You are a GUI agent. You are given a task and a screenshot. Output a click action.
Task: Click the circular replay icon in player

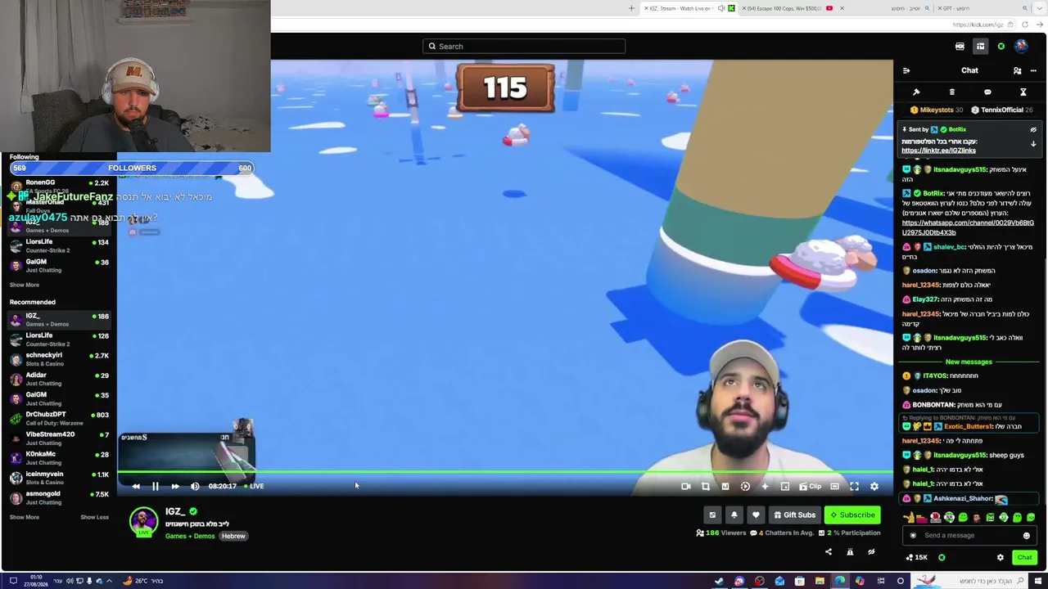745,486
